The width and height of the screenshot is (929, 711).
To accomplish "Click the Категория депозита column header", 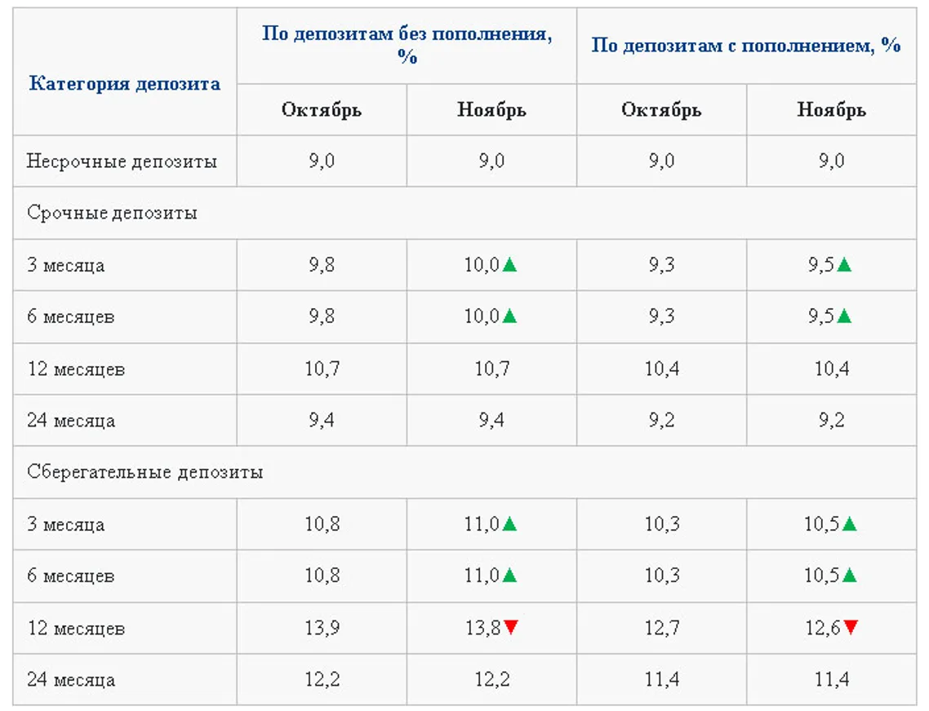I will click(x=125, y=83).
